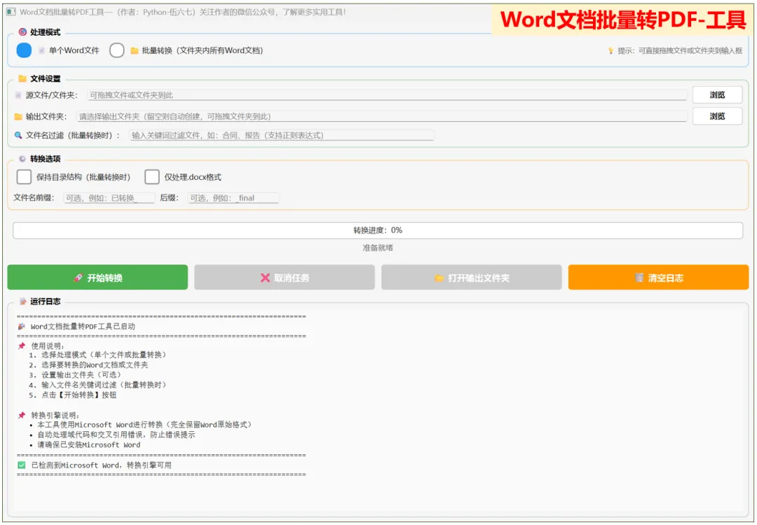
Task: Click the filename filter input field
Action: point(282,136)
